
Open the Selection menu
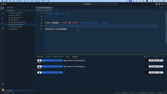[x=19, y=1]
